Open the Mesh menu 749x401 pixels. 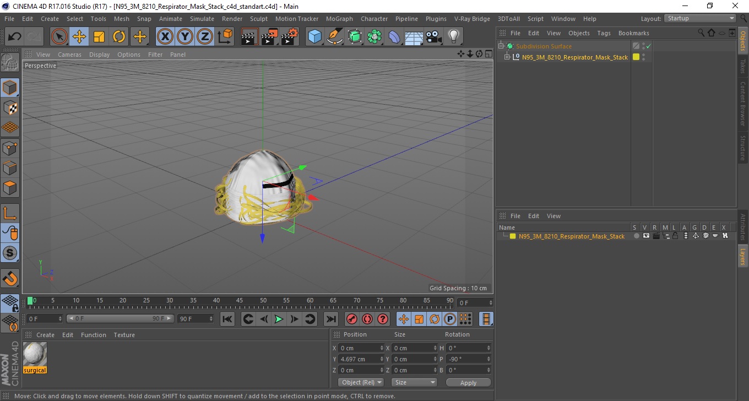coord(122,19)
